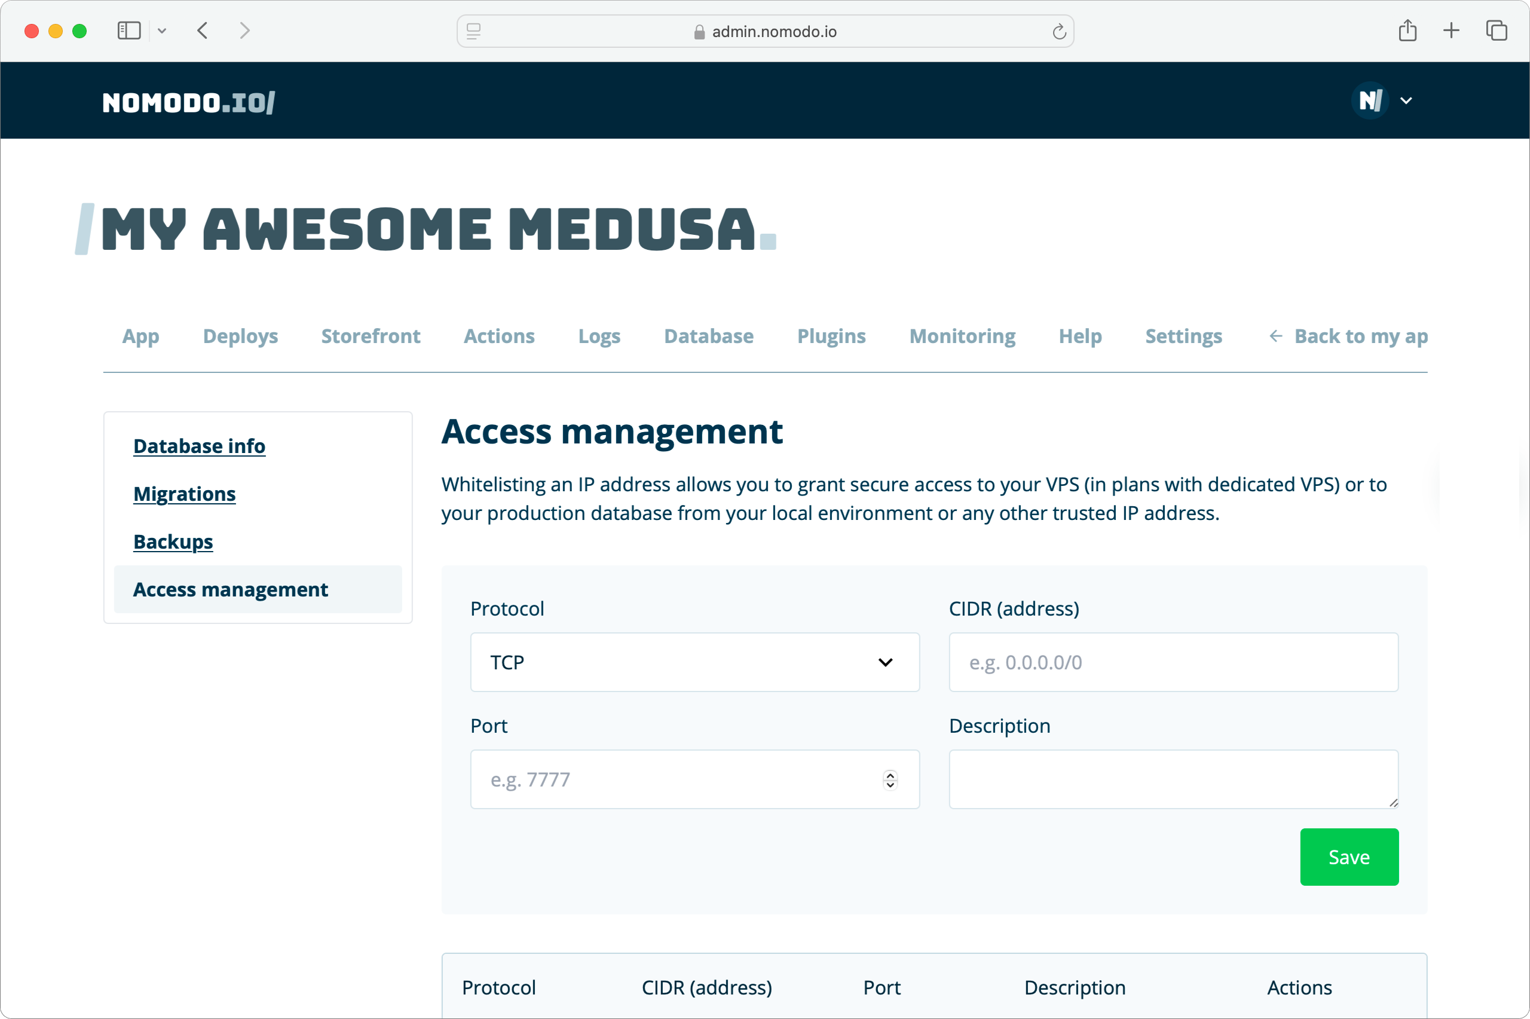Open the sidebar dropdown next to toolbar
This screenshot has width=1530, height=1019.
(x=163, y=30)
